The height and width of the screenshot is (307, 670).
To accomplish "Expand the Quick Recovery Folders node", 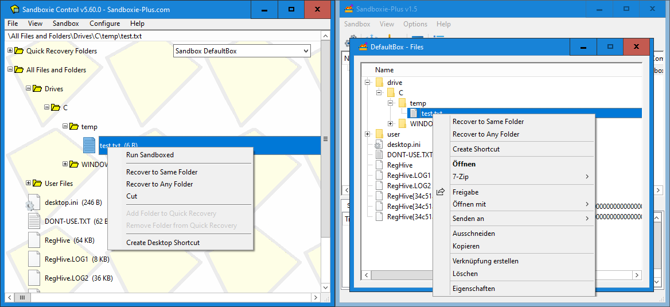I will click(x=10, y=51).
